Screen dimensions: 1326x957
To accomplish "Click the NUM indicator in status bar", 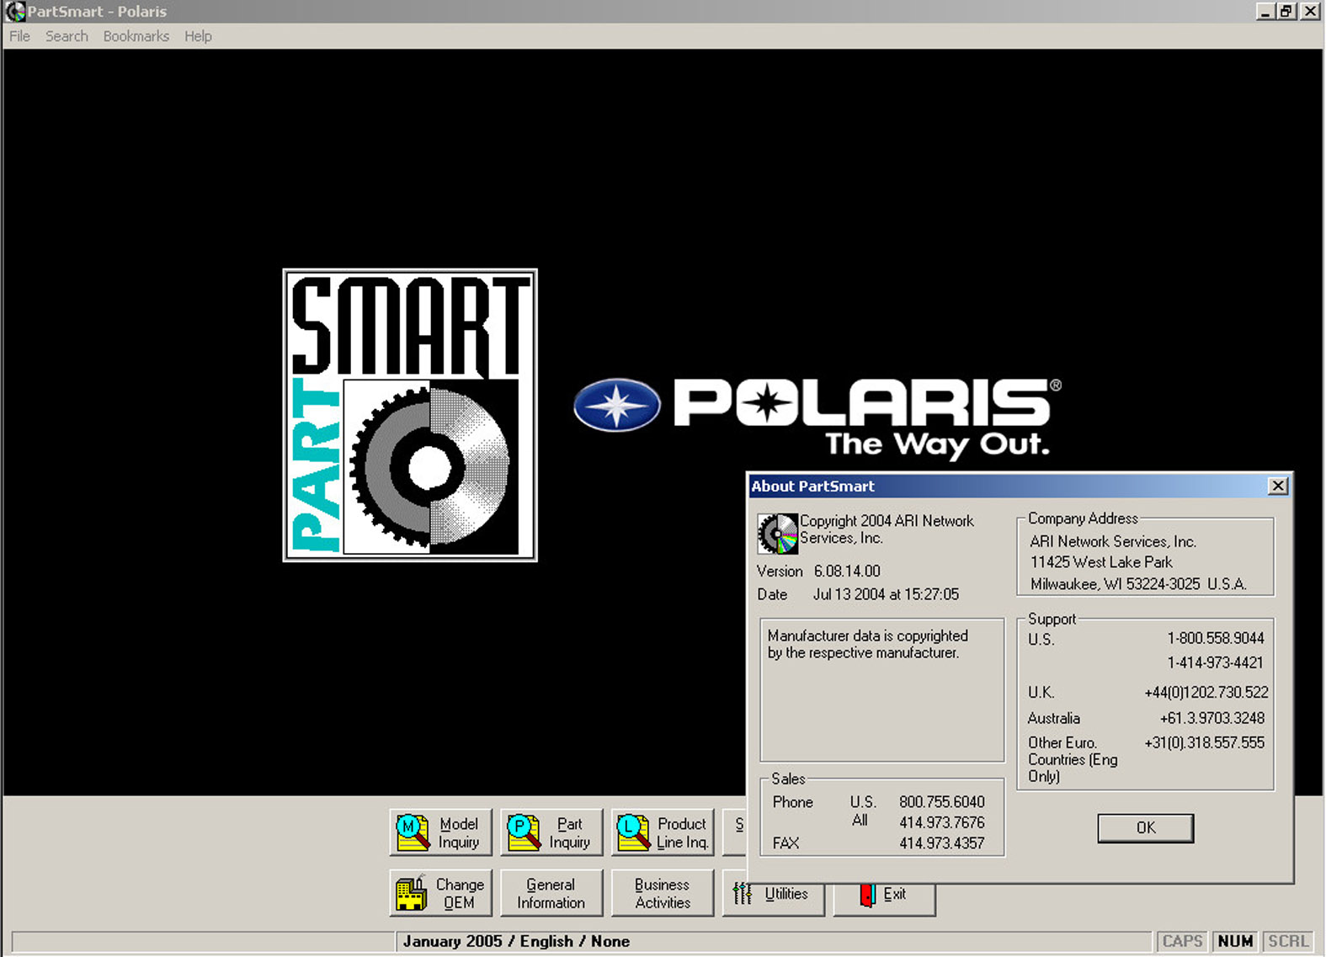I will pos(1234,941).
